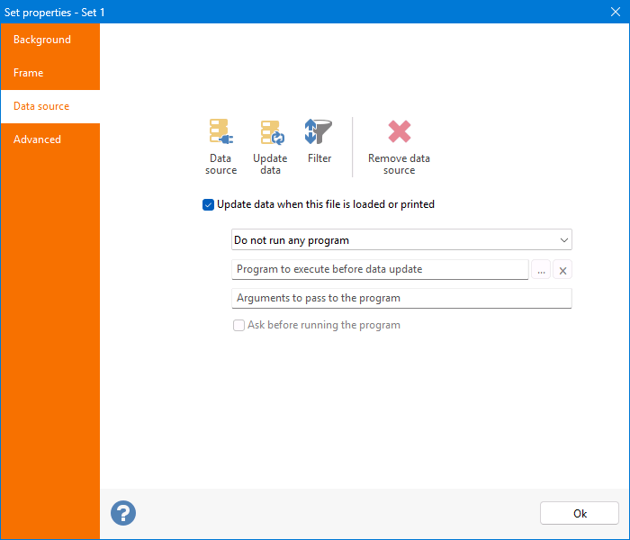Click the Set properties - Set 1 title bar

[270, 12]
